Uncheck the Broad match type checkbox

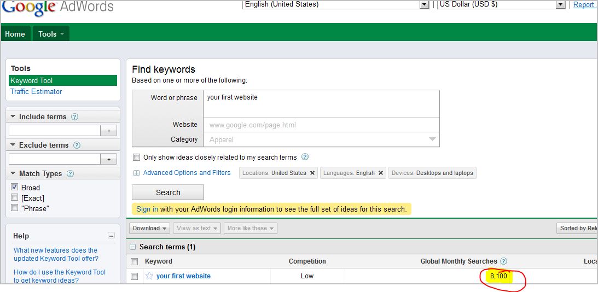(x=15, y=187)
